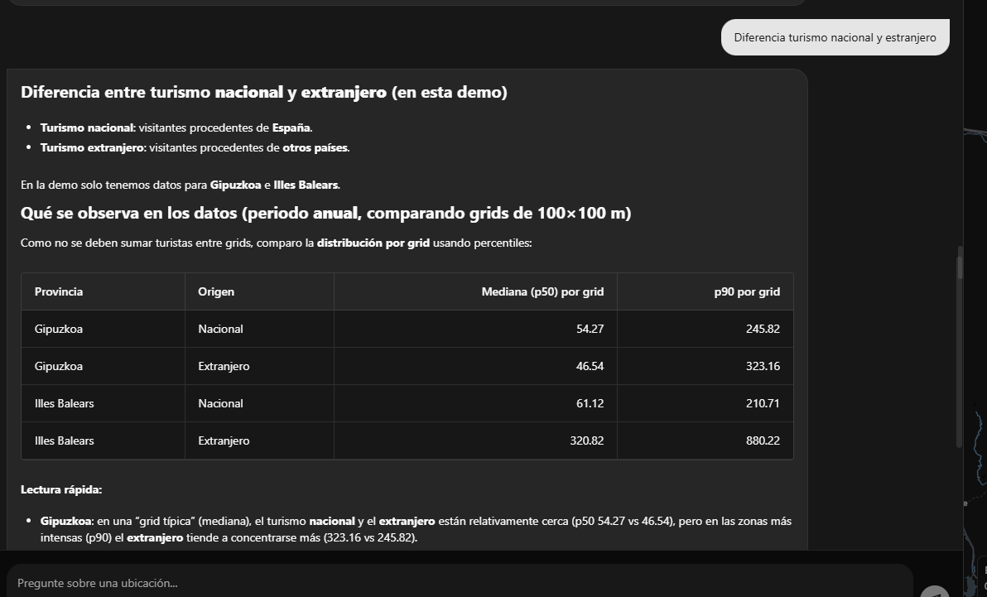Click the 'Qué se observa en los datos' heading
987x597 pixels.
(325, 213)
